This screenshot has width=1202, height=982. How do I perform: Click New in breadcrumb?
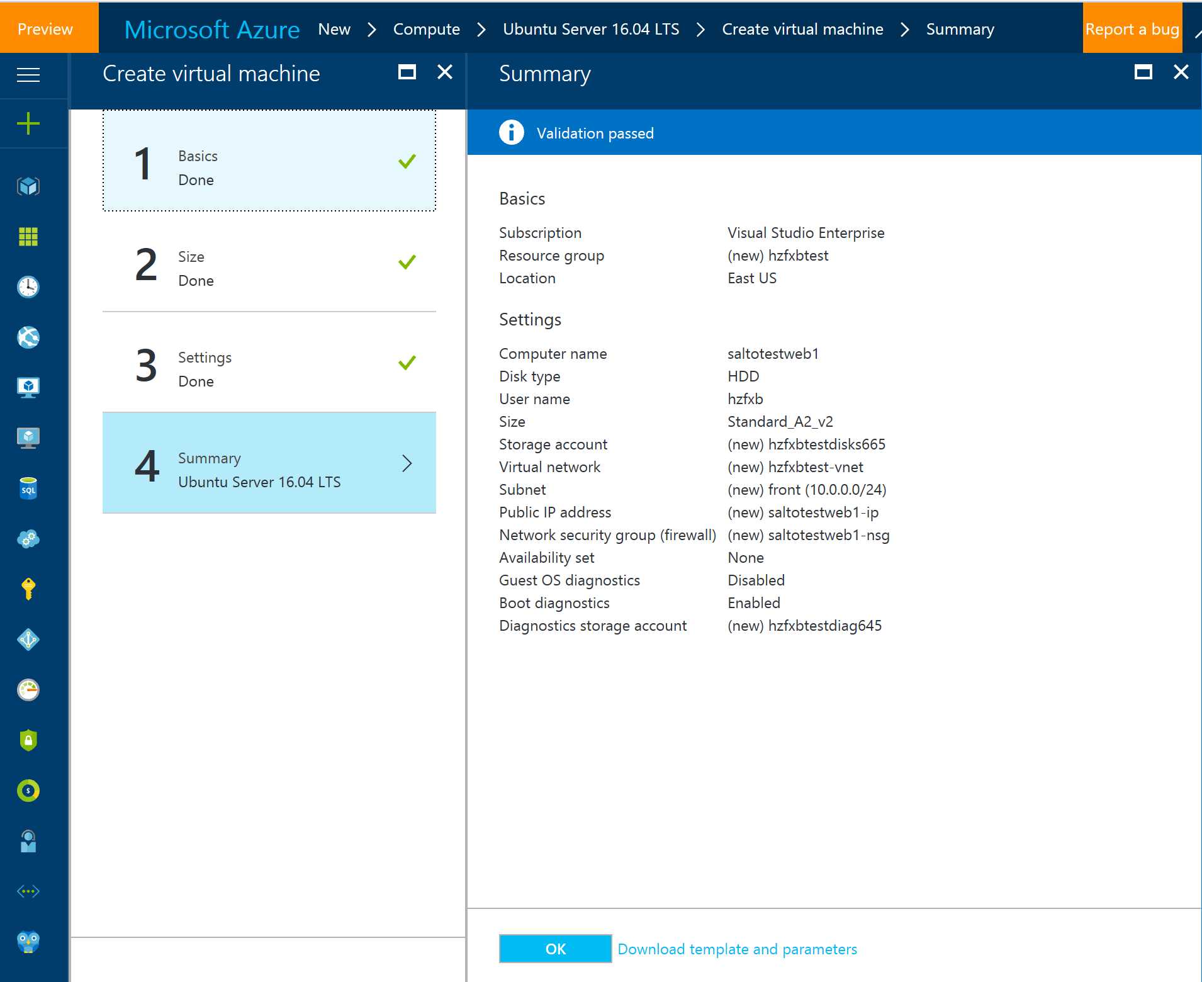(334, 29)
